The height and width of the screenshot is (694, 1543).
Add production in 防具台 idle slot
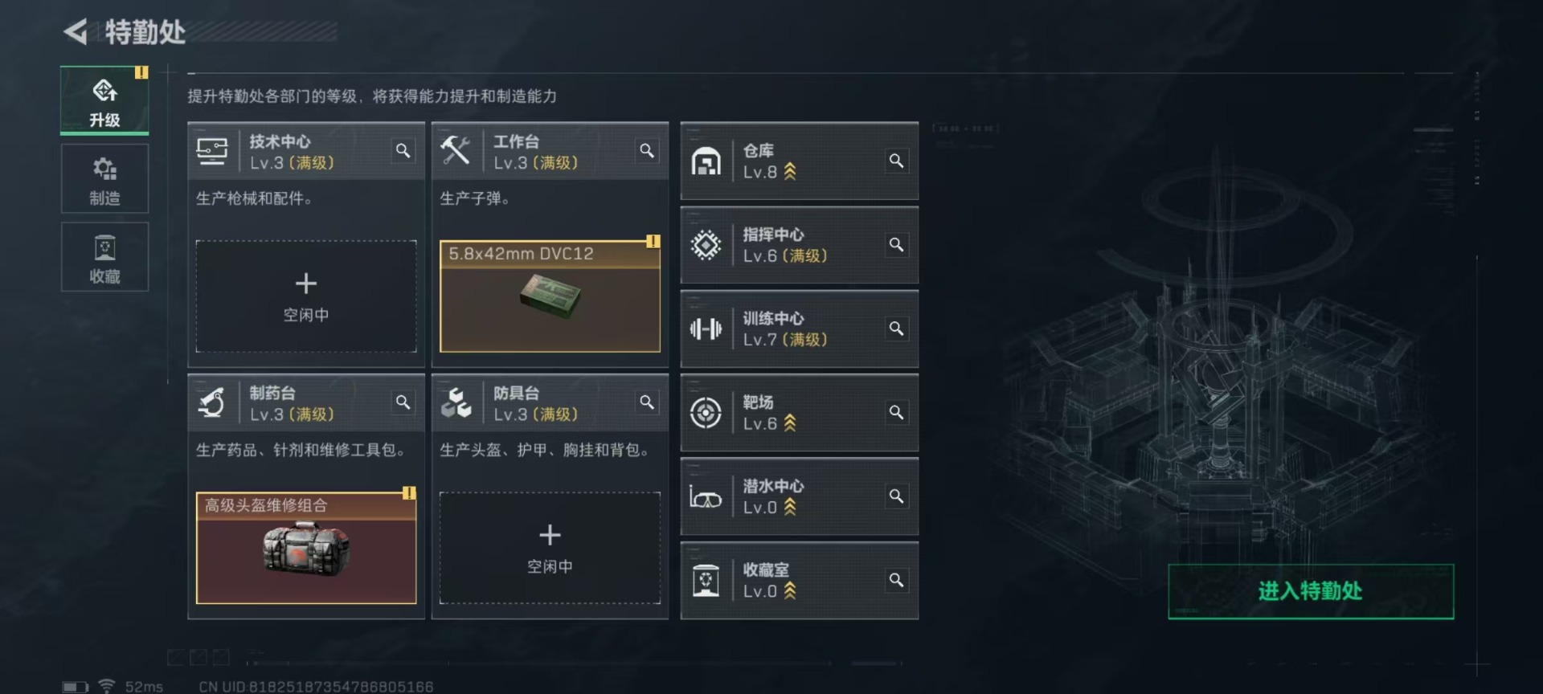coord(550,548)
